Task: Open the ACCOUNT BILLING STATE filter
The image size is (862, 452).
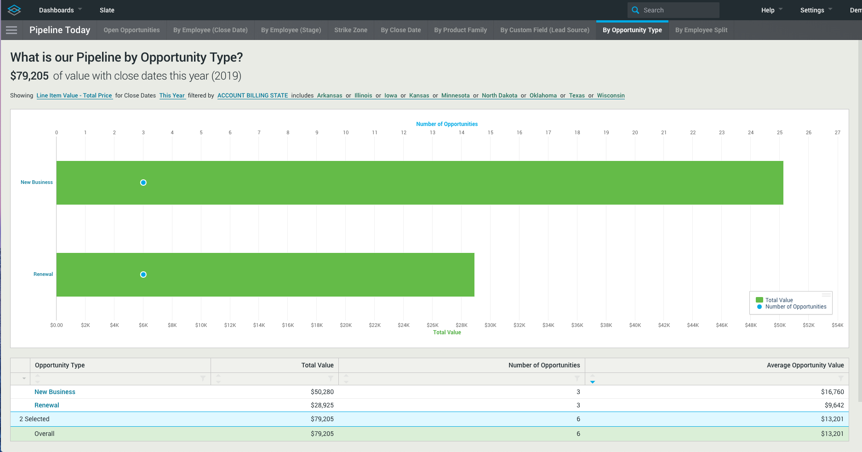Action: point(253,96)
